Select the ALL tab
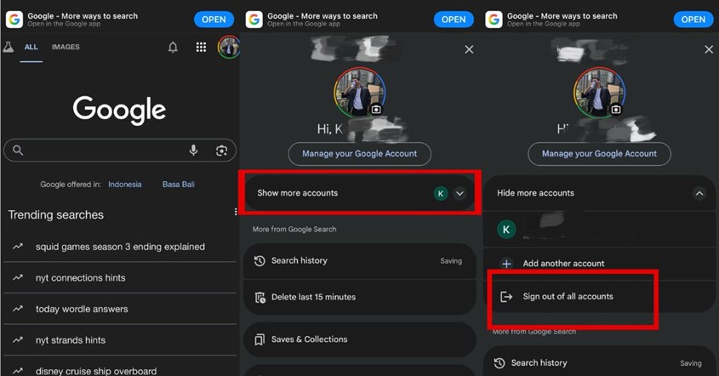Image resolution: width=719 pixels, height=376 pixels. [31, 47]
